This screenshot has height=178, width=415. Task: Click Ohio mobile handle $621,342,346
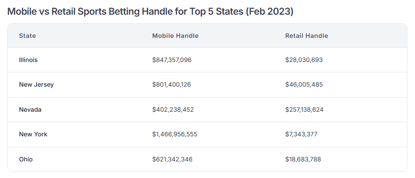pos(172,159)
